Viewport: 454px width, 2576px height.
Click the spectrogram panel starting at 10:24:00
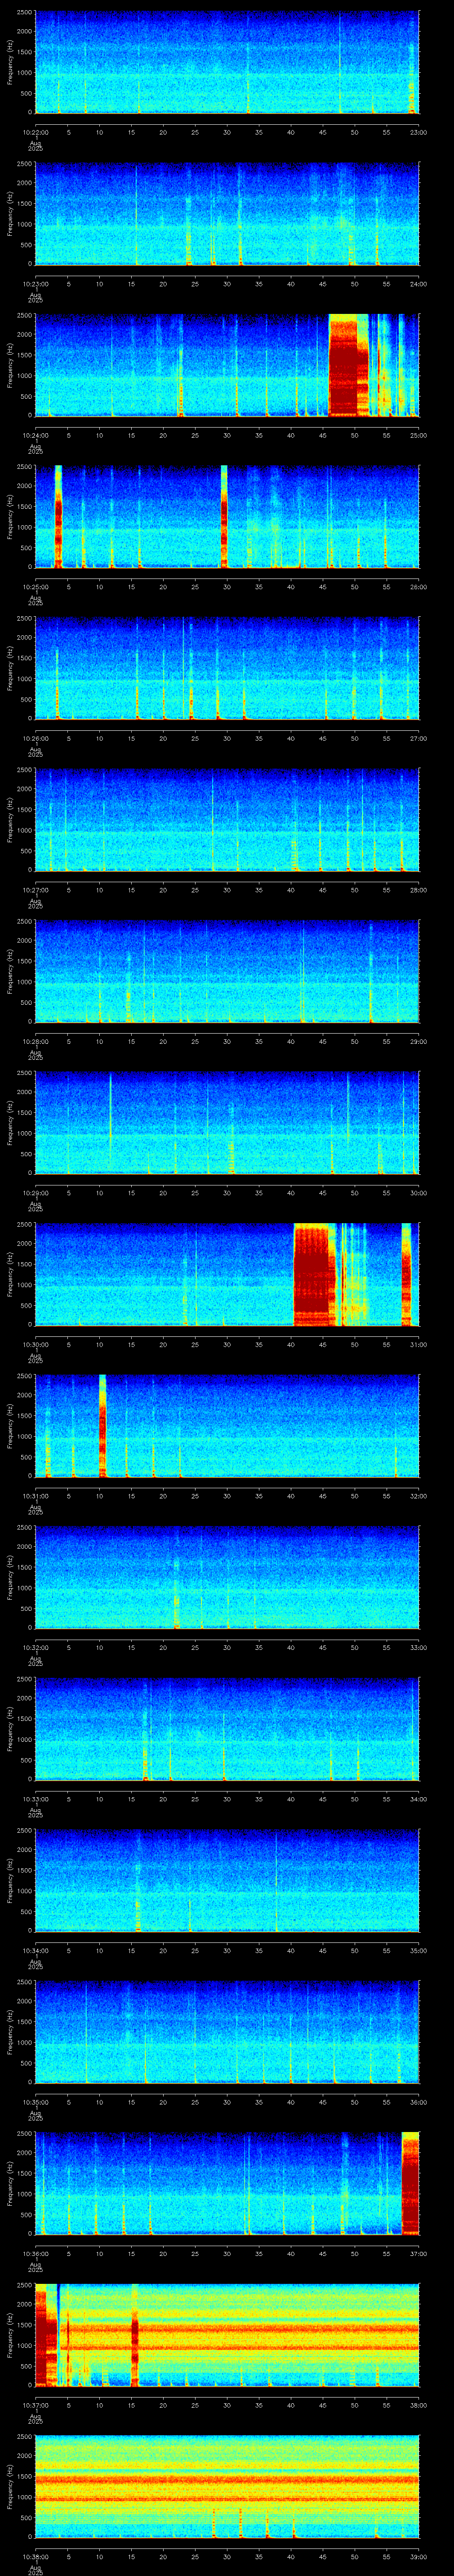click(x=227, y=365)
